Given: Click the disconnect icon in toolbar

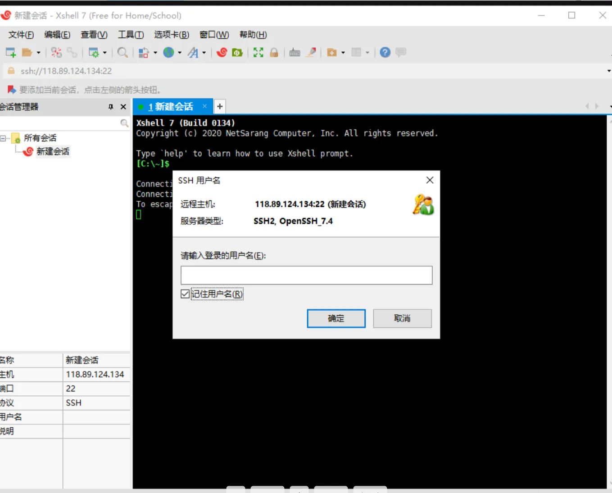Looking at the screenshot, I should click(x=56, y=53).
